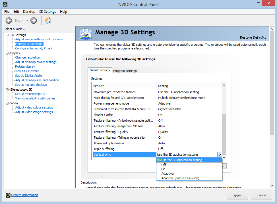Click main panel scroll down arrow
Image resolution: width=277 pixels, height=204 pixels.
pos(272,186)
